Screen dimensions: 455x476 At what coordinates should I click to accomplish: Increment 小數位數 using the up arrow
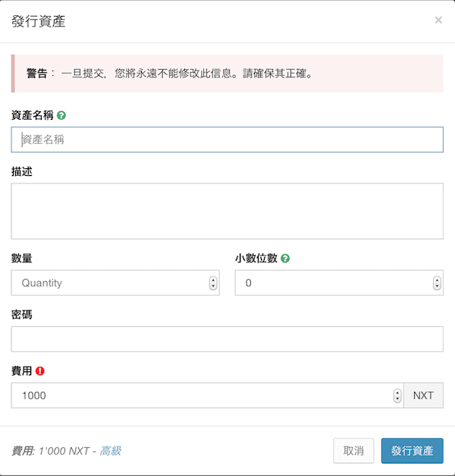coord(437,280)
